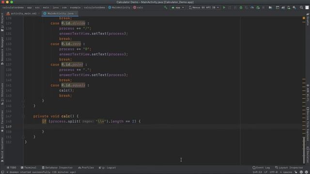
Task: Click the calc method breadcrumb
Action: coord(138,8)
